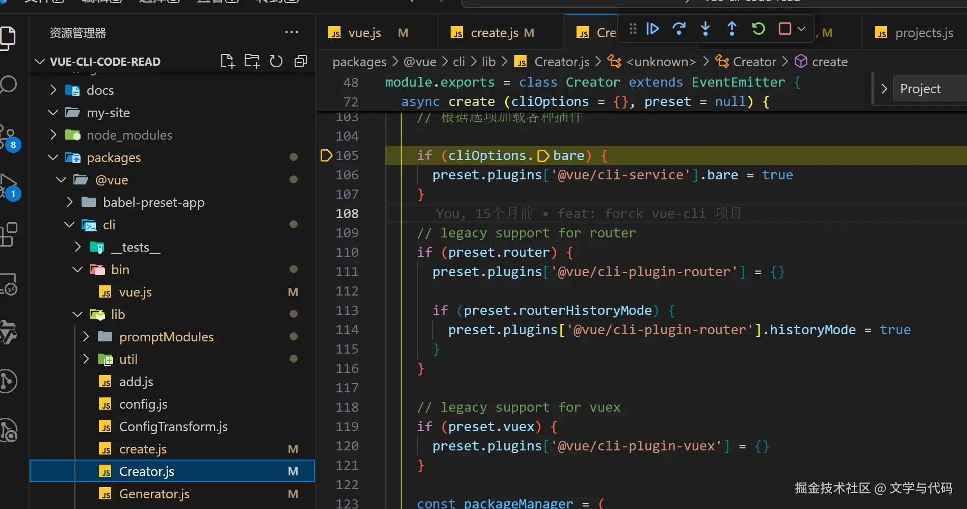This screenshot has height=509, width=967.
Task: Collapse the packages folder
Action: (x=113, y=157)
